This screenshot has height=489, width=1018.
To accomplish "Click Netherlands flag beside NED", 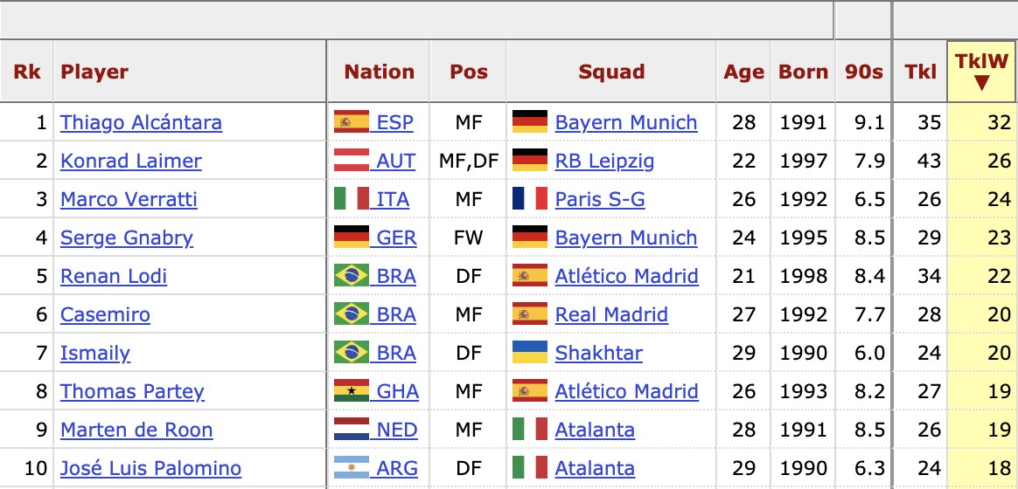I will (352, 430).
